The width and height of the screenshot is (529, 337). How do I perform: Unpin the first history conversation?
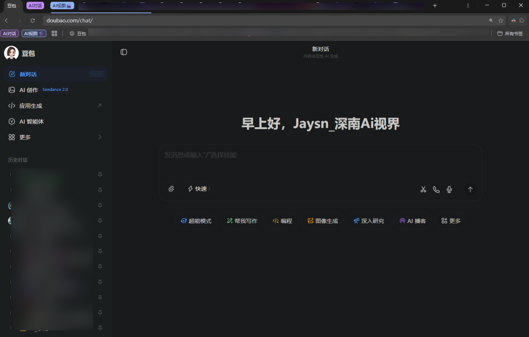[100, 175]
